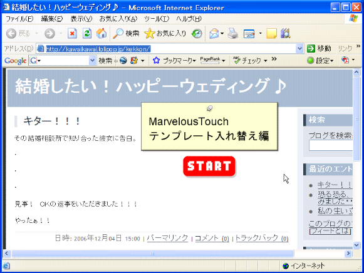The image size is (364, 273).
Task: Expand the address bar dropdown arrow
Action: click(299, 49)
